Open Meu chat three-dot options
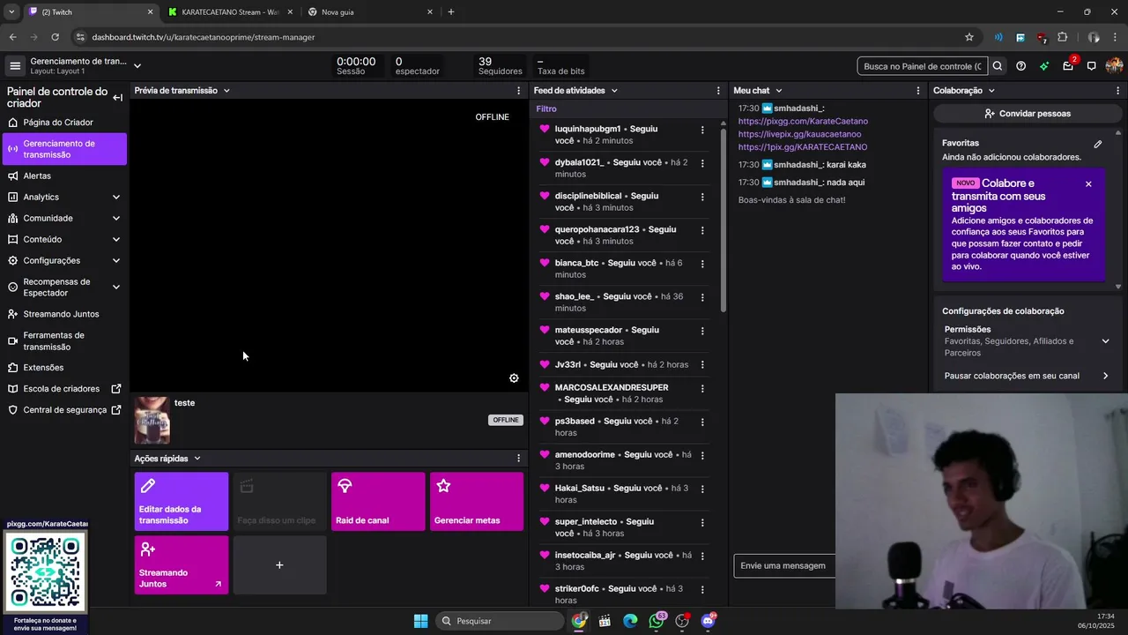This screenshot has width=1128, height=635. (918, 91)
